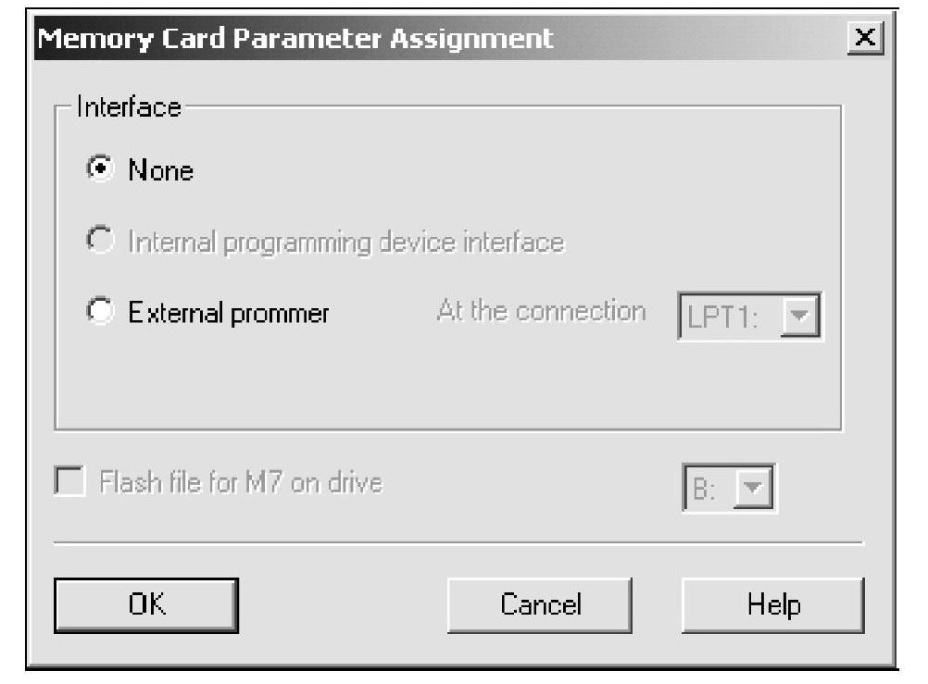This screenshot has width=928, height=684.
Task: Confirm the dialog with OK
Action: [x=146, y=604]
